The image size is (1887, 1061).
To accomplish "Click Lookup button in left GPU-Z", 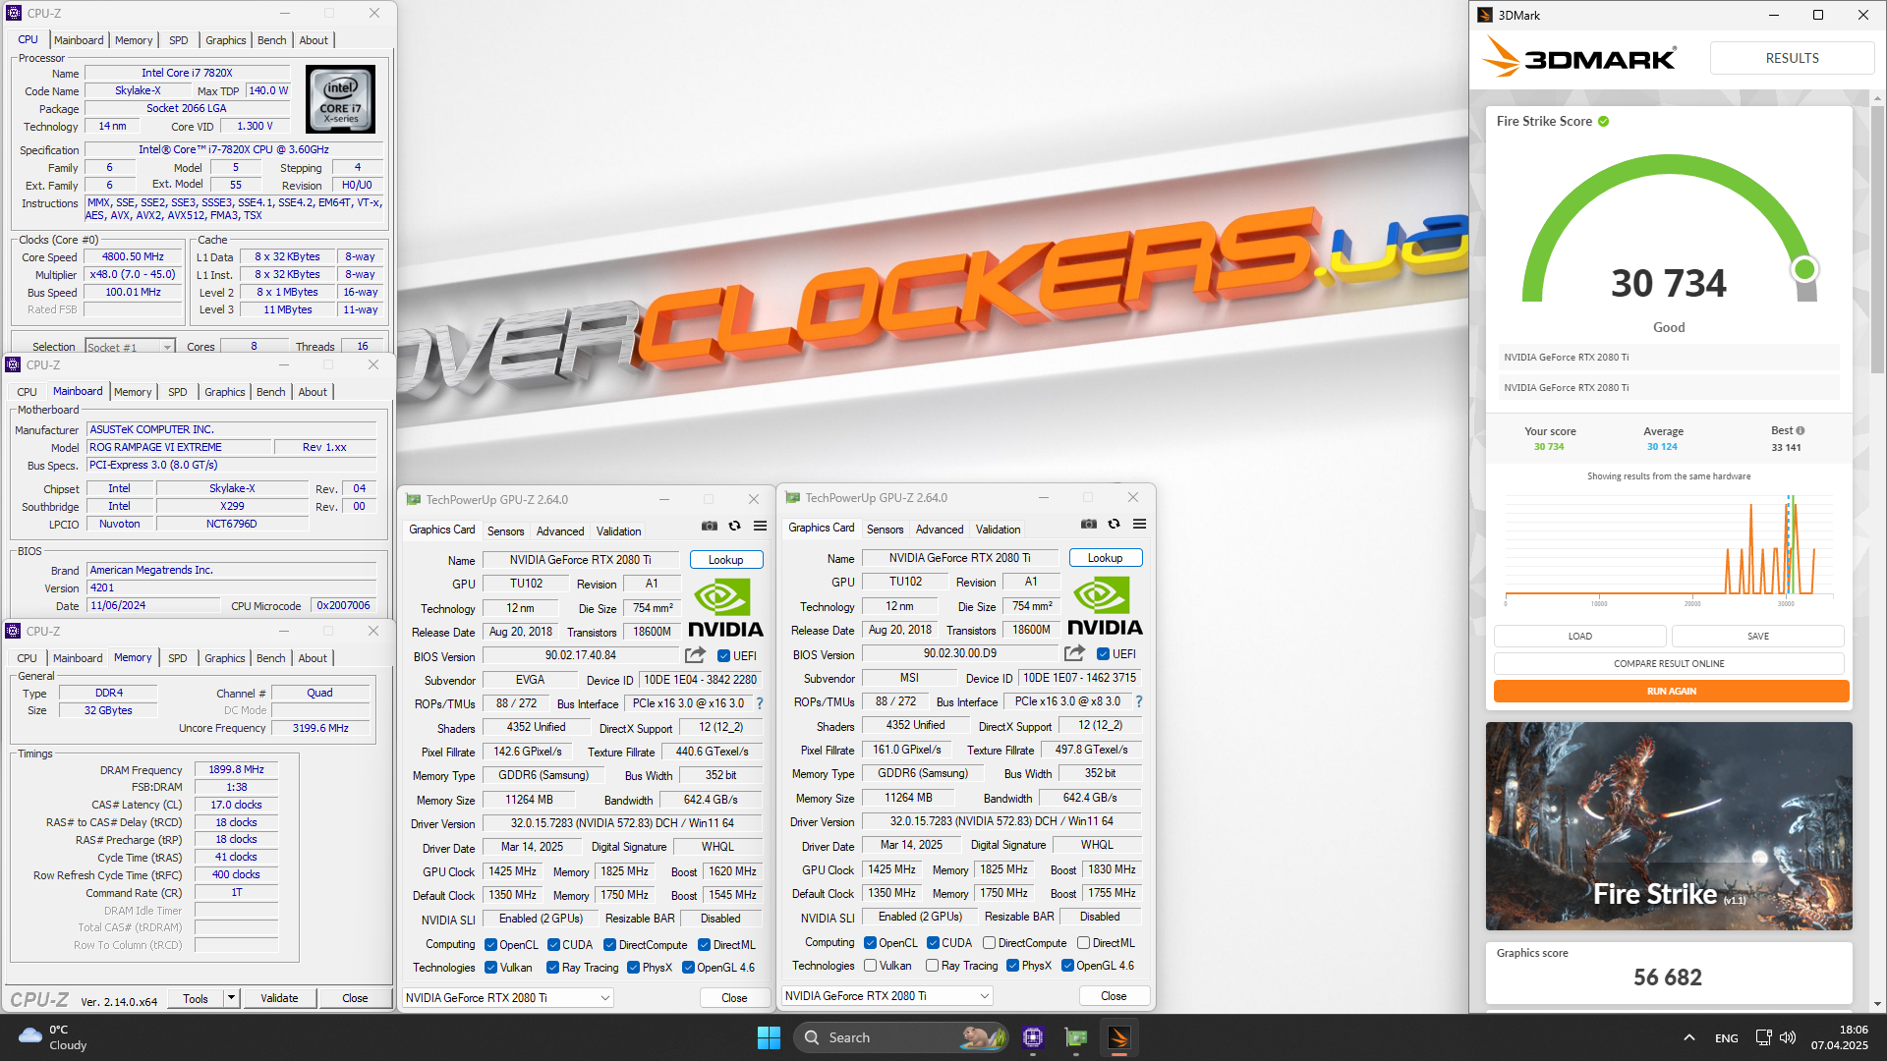I will pos(726,560).
